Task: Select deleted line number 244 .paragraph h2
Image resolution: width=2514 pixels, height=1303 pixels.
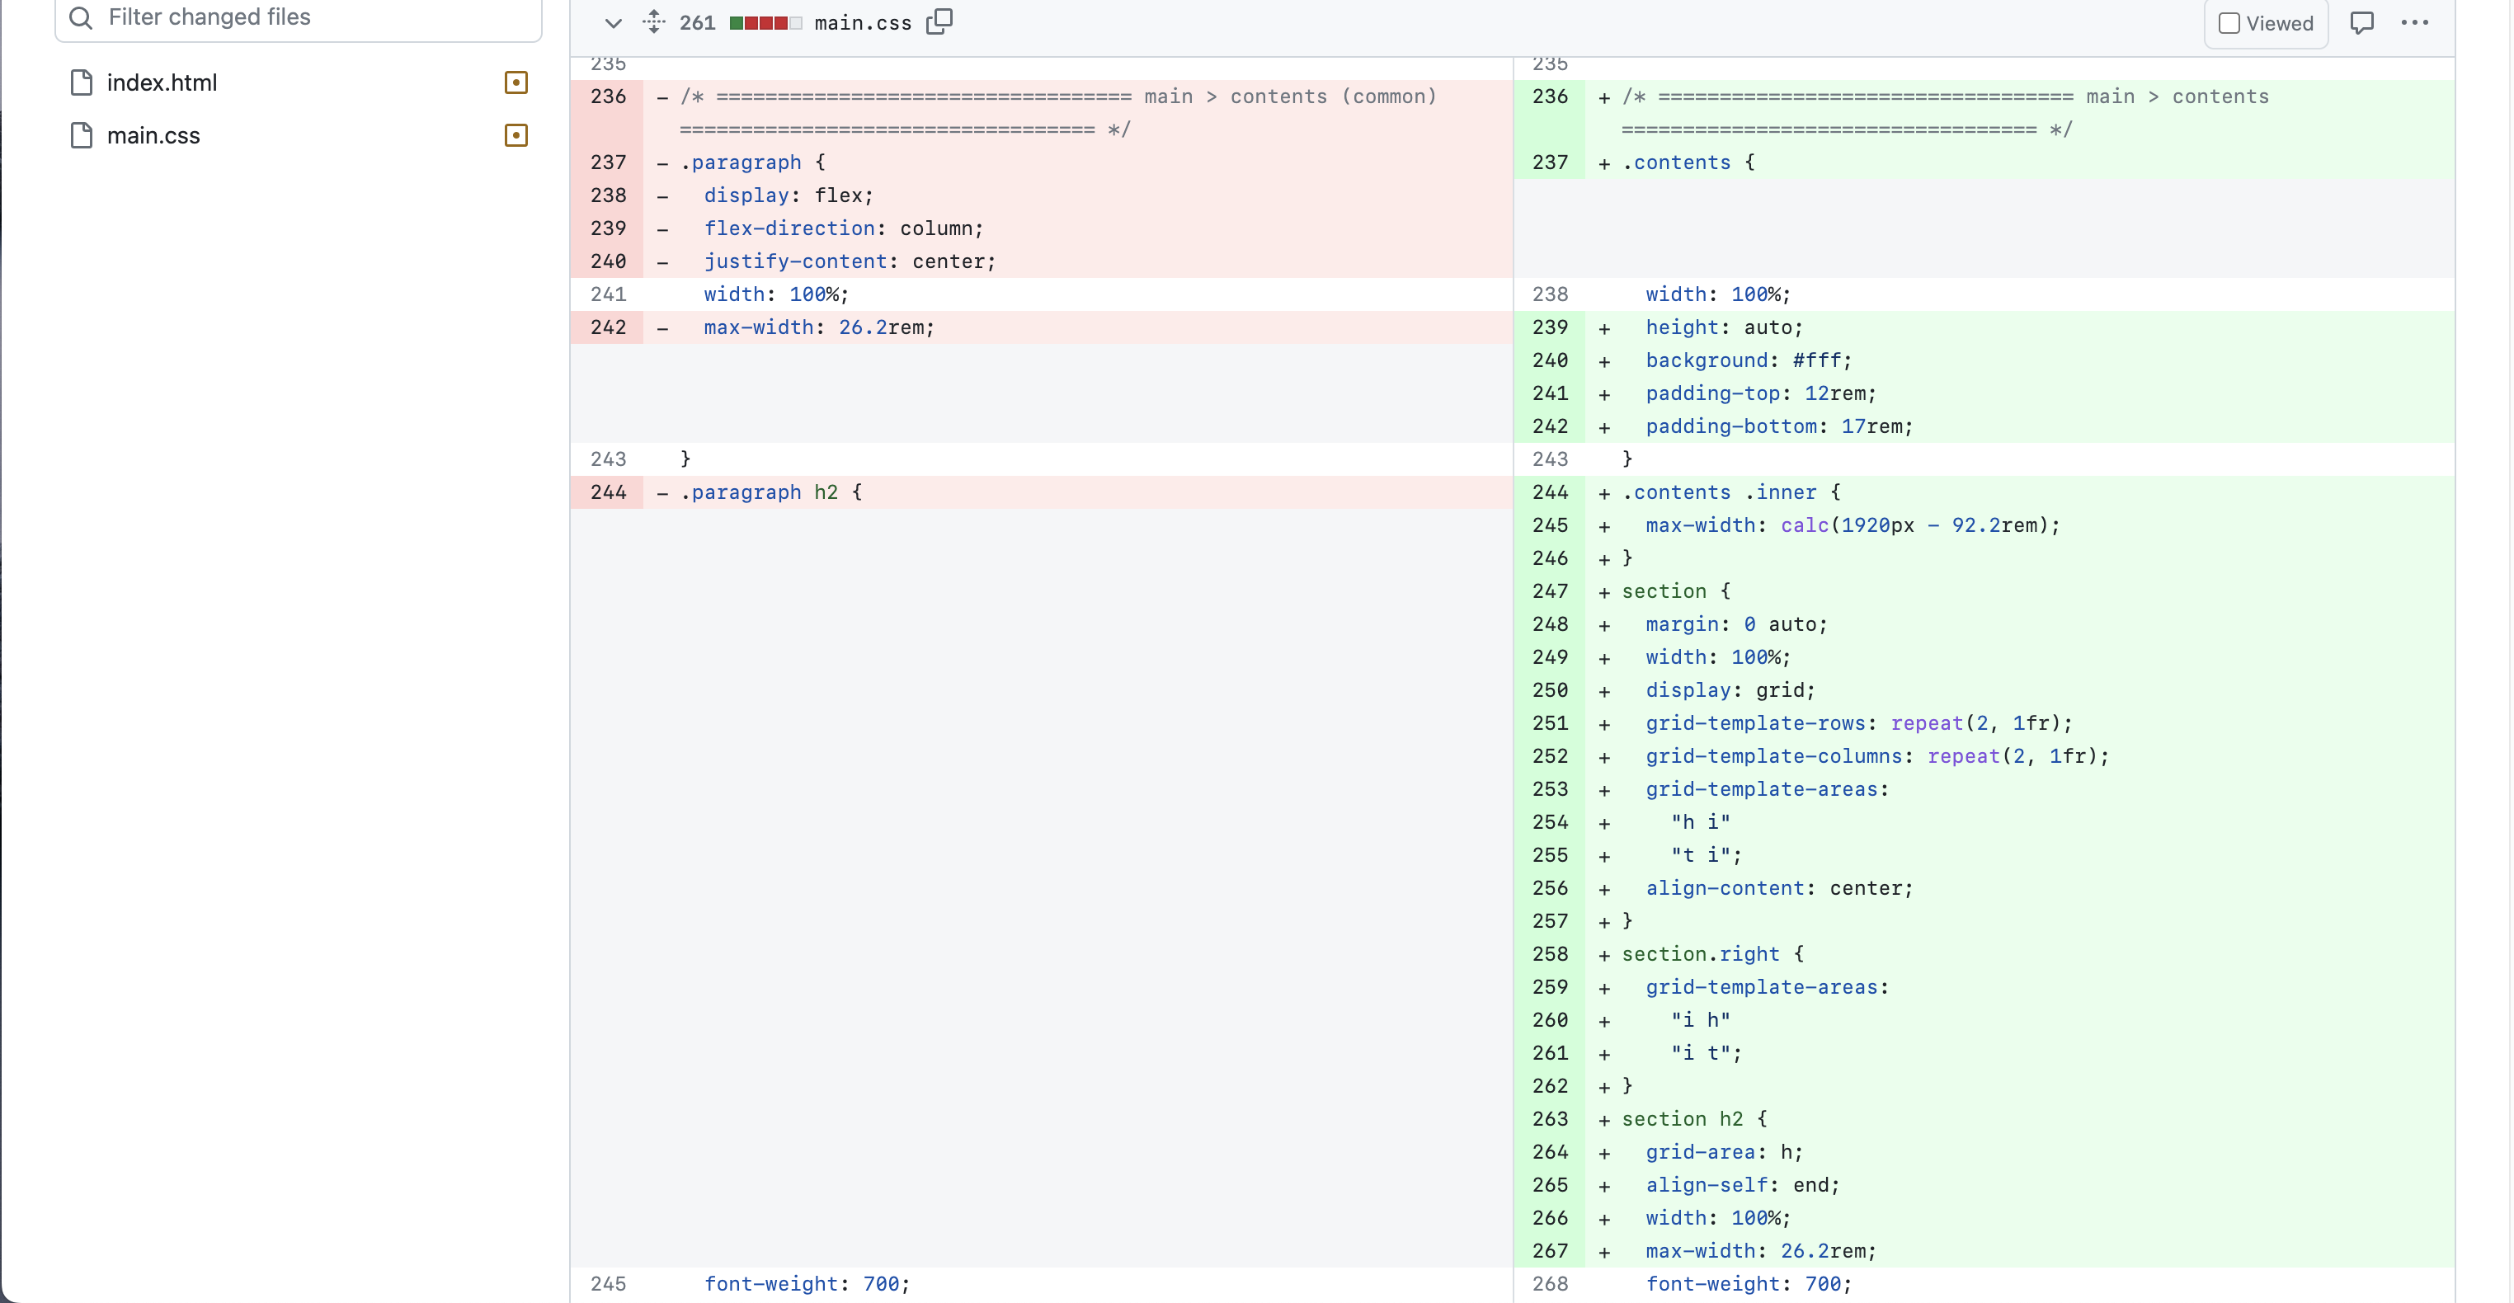Action: point(608,492)
